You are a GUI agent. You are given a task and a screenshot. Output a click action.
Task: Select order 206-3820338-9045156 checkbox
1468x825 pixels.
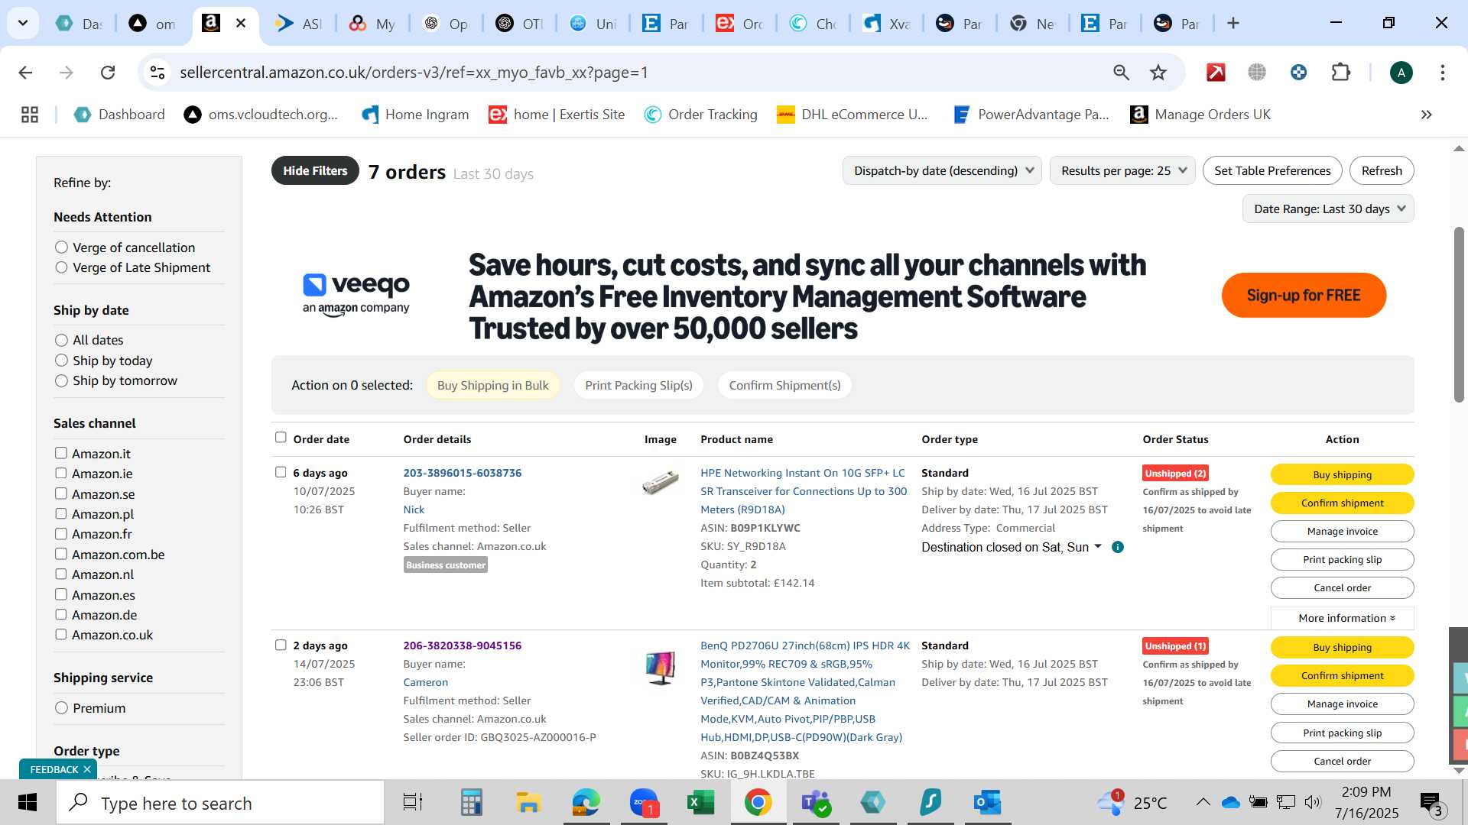click(x=281, y=645)
